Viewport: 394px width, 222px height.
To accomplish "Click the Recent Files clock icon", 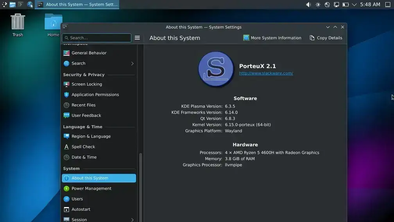I will pos(66,105).
